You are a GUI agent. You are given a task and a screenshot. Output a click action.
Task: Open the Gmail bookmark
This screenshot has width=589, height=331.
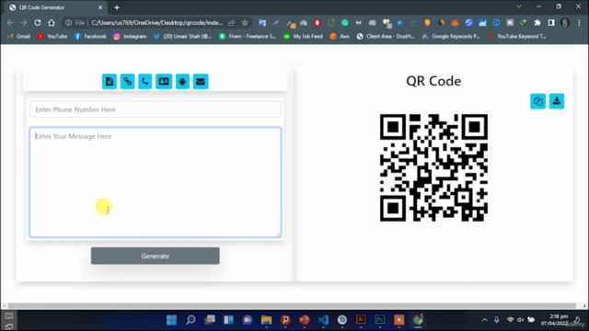click(18, 37)
